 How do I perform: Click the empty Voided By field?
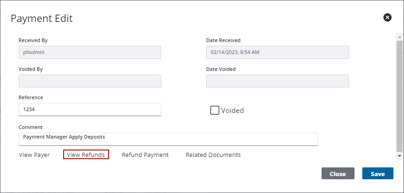[90, 81]
